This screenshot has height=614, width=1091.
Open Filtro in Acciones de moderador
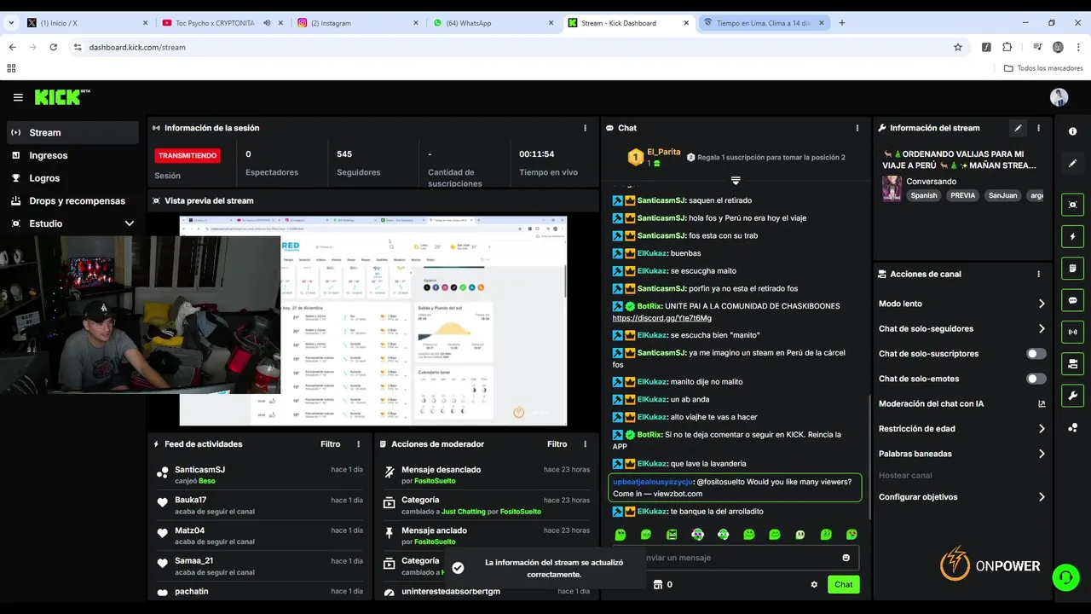click(557, 444)
